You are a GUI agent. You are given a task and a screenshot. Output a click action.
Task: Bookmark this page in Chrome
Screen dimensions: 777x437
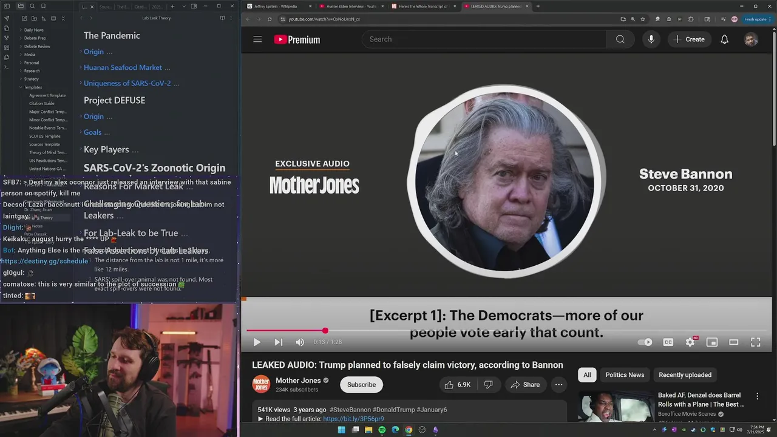coord(643,19)
